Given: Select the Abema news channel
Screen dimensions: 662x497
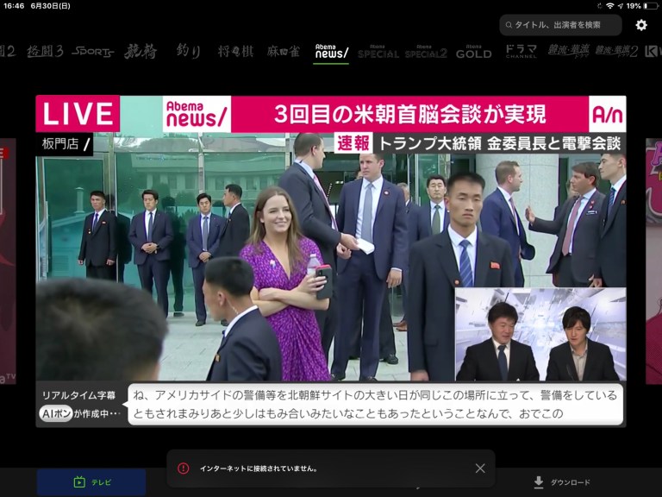Looking at the screenshot, I should tap(332, 52).
